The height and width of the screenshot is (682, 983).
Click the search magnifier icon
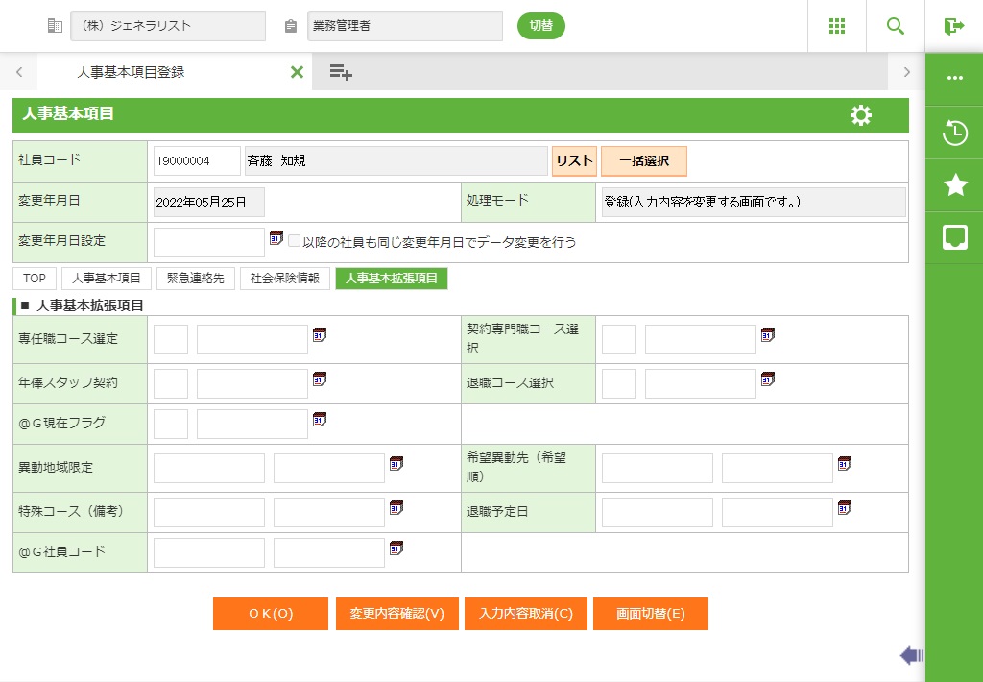[x=896, y=26]
